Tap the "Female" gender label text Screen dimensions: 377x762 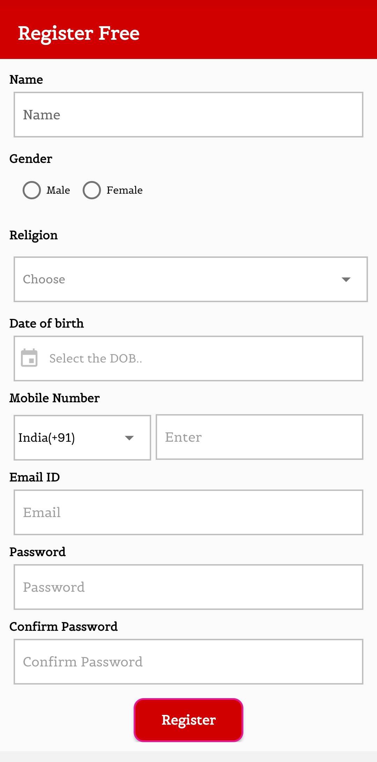coord(125,190)
